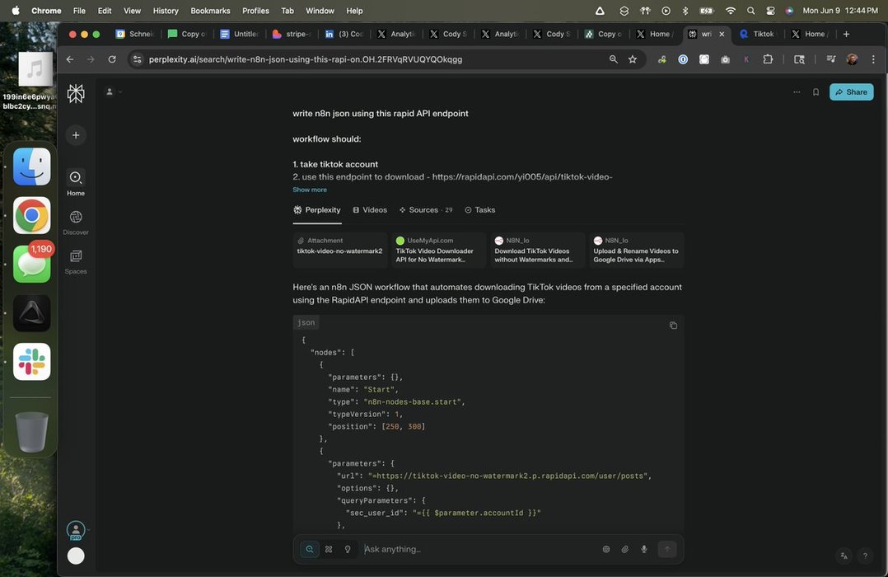
Task: Open the Download TikTok Videos source card
Action: click(537, 250)
